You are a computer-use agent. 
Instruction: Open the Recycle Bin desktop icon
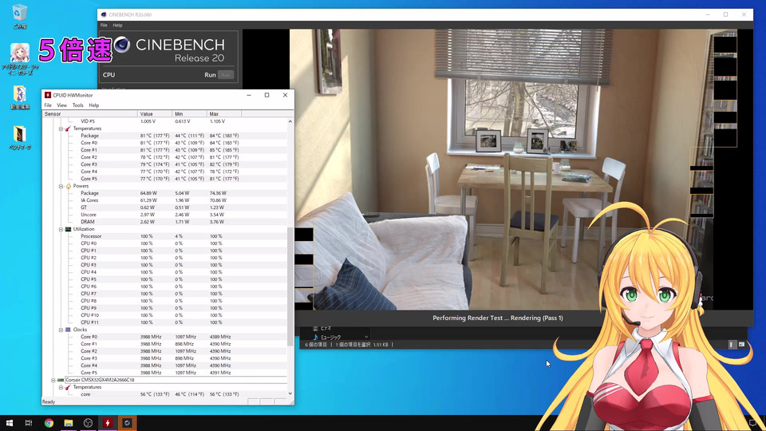tap(19, 16)
